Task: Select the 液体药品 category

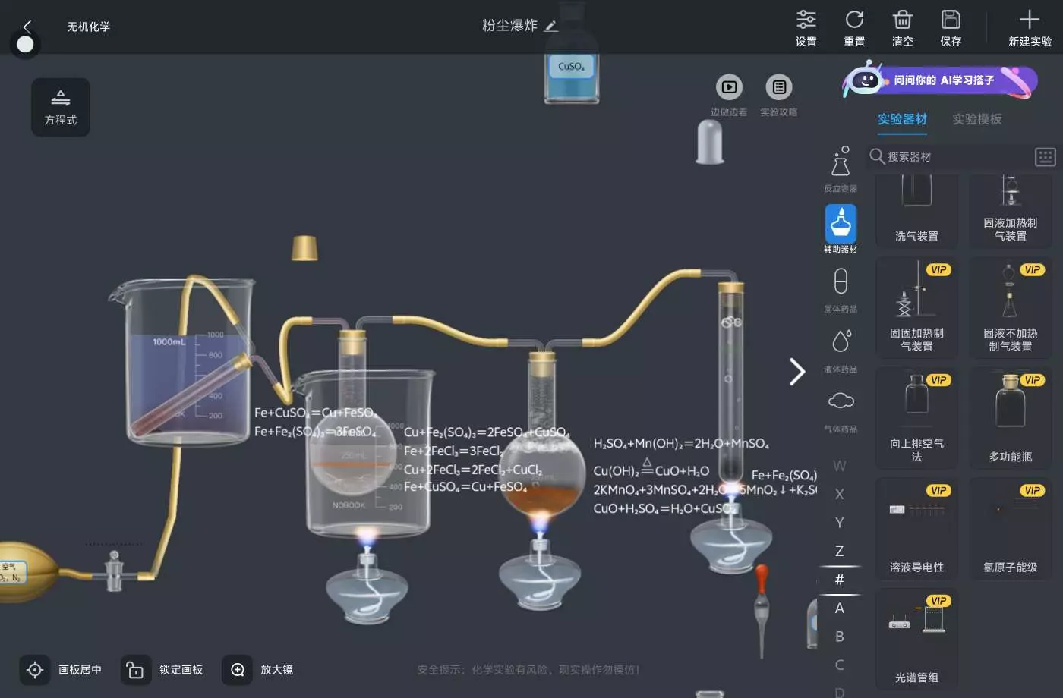Action: pos(841,350)
